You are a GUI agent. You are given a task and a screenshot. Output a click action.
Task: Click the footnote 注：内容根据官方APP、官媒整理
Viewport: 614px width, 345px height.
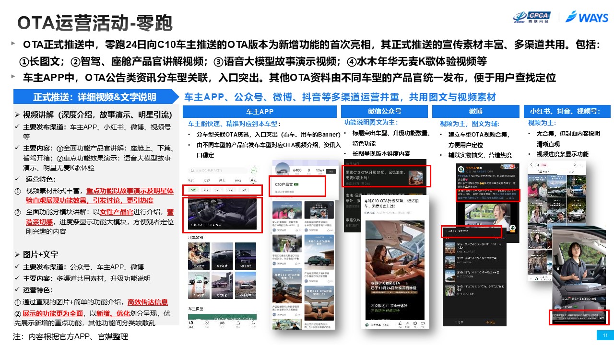71,336
